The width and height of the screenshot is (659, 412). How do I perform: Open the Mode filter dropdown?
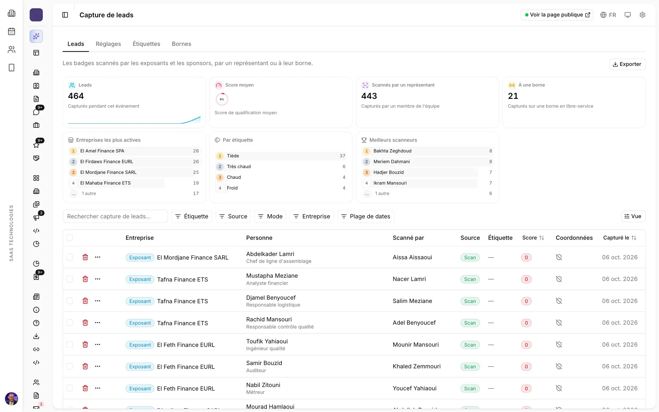tap(270, 216)
